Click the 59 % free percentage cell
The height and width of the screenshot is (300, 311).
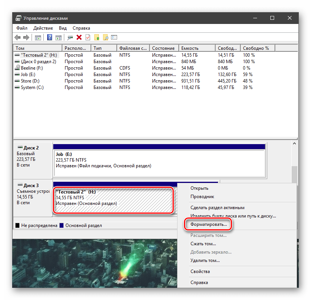click(248, 75)
